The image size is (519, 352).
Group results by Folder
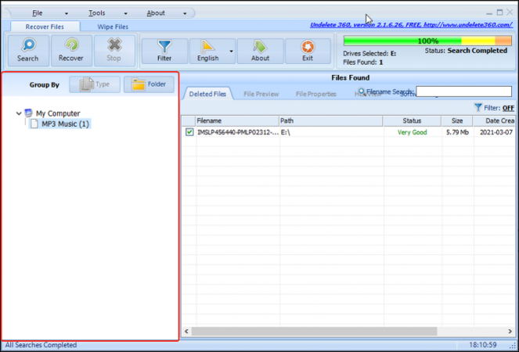tap(149, 84)
